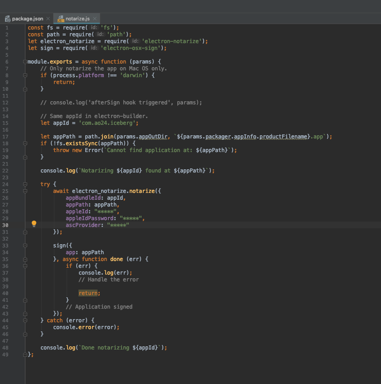381x384 pixels.
Task: Close the notarize.js tab
Action: point(95,19)
